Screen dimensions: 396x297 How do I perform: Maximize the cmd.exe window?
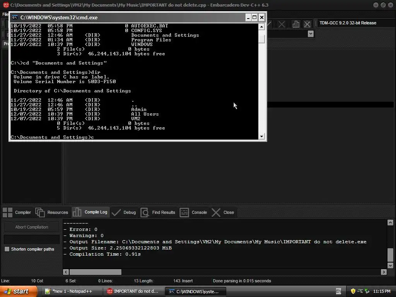tap(254, 17)
